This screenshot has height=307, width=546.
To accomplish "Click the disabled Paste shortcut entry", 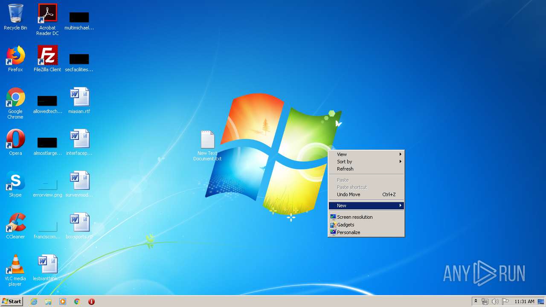I will click(x=366, y=187).
